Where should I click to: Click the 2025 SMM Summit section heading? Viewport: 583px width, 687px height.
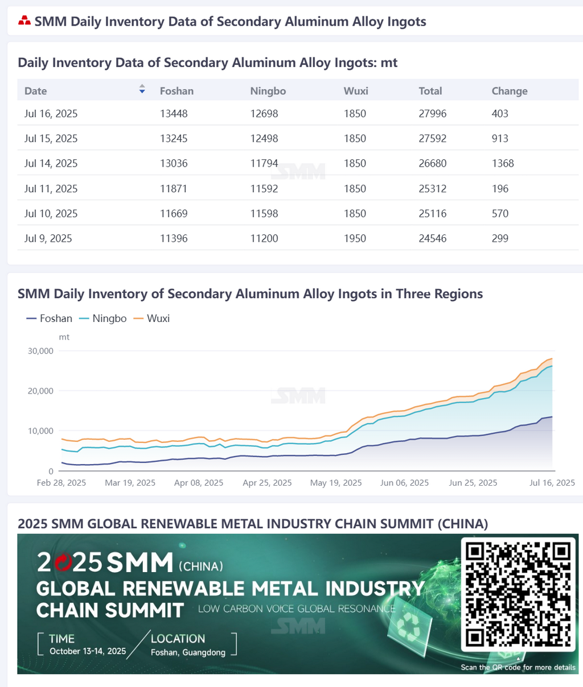(253, 524)
